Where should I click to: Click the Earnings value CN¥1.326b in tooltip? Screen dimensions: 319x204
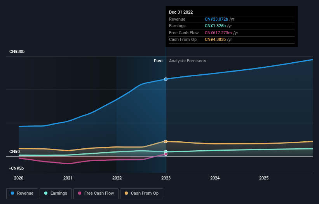(215, 26)
